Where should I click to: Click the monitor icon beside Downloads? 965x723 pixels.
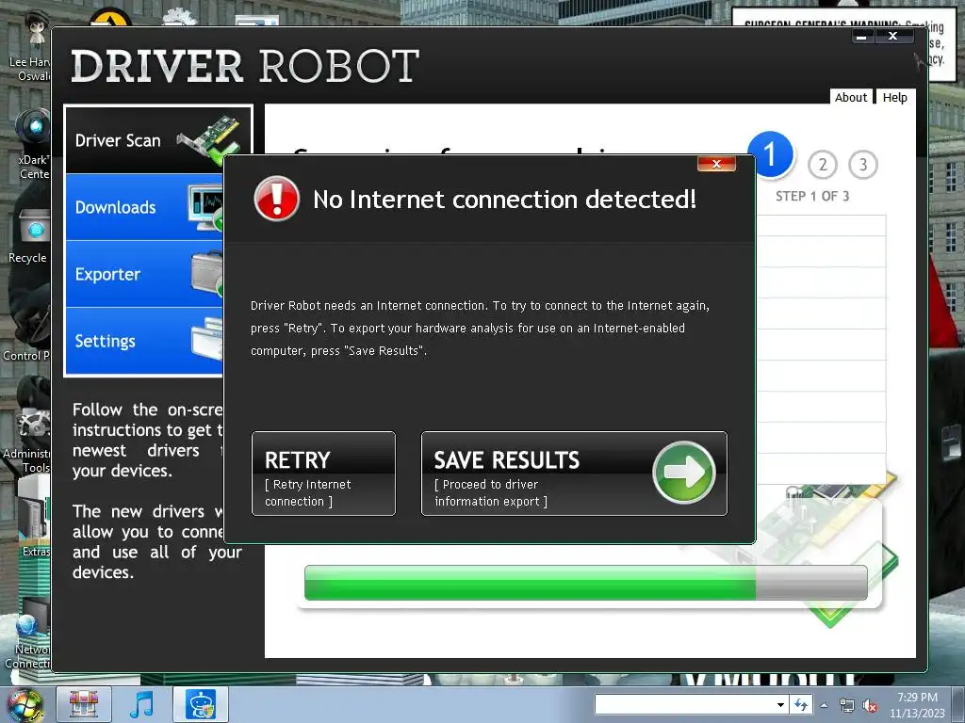point(205,208)
